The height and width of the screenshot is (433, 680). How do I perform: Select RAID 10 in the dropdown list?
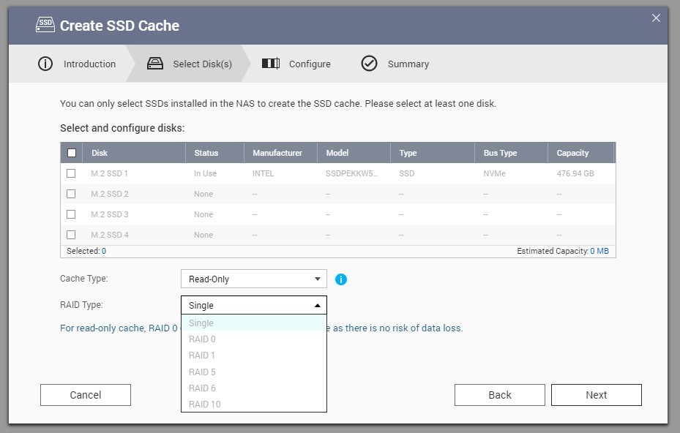click(204, 404)
